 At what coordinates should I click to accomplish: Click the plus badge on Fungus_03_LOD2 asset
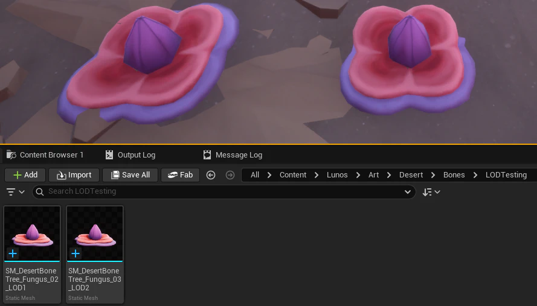76,253
